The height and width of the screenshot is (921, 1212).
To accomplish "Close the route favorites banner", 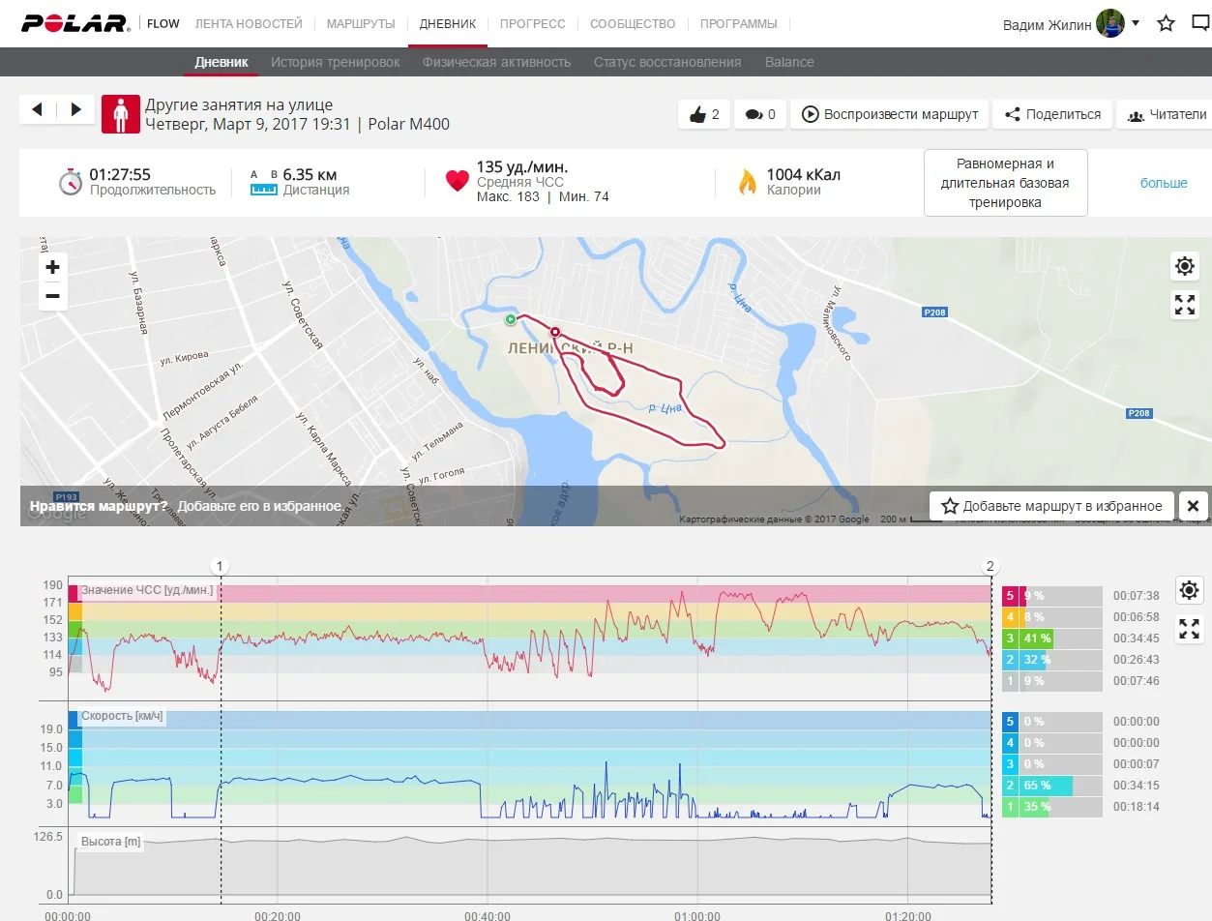I will (1193, 506).
